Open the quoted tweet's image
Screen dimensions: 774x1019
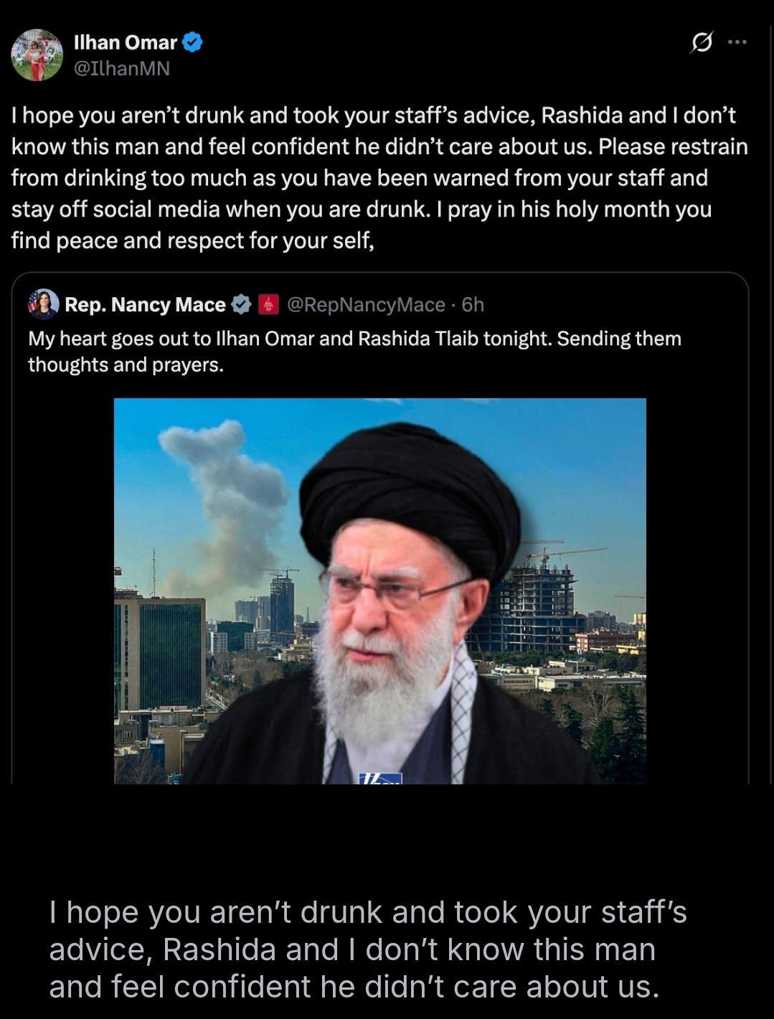(380, 591)
